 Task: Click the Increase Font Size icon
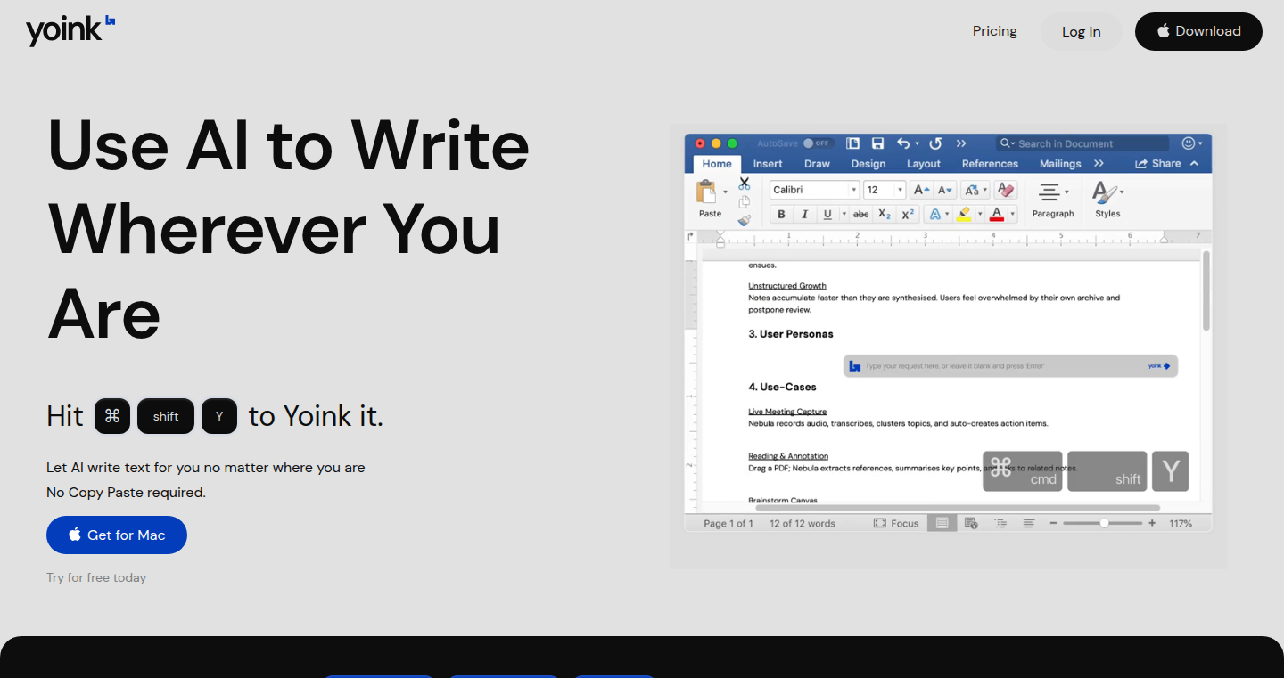[x=921, y=190]
